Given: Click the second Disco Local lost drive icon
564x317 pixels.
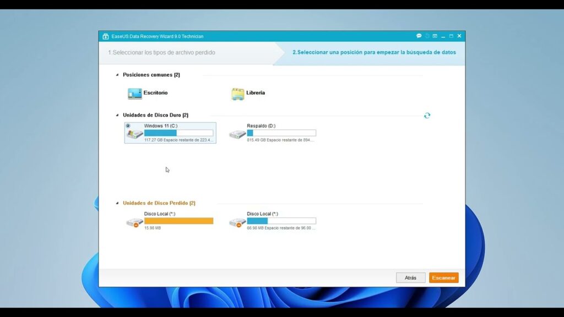Looking at the screenshot, I should (237, 221).
